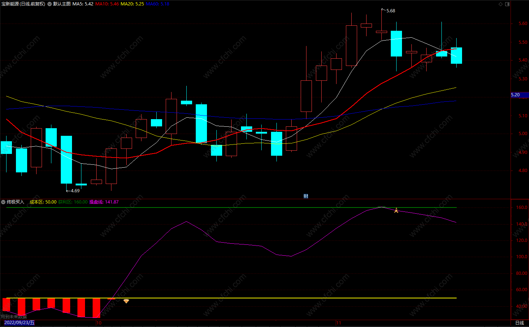Click the 5.68 high price annotation

click(x=391, y=11)
